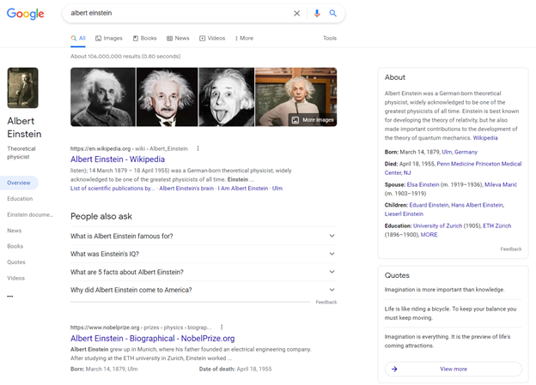Open Ulm, Germany birthplace link

[x=460, y=152]
